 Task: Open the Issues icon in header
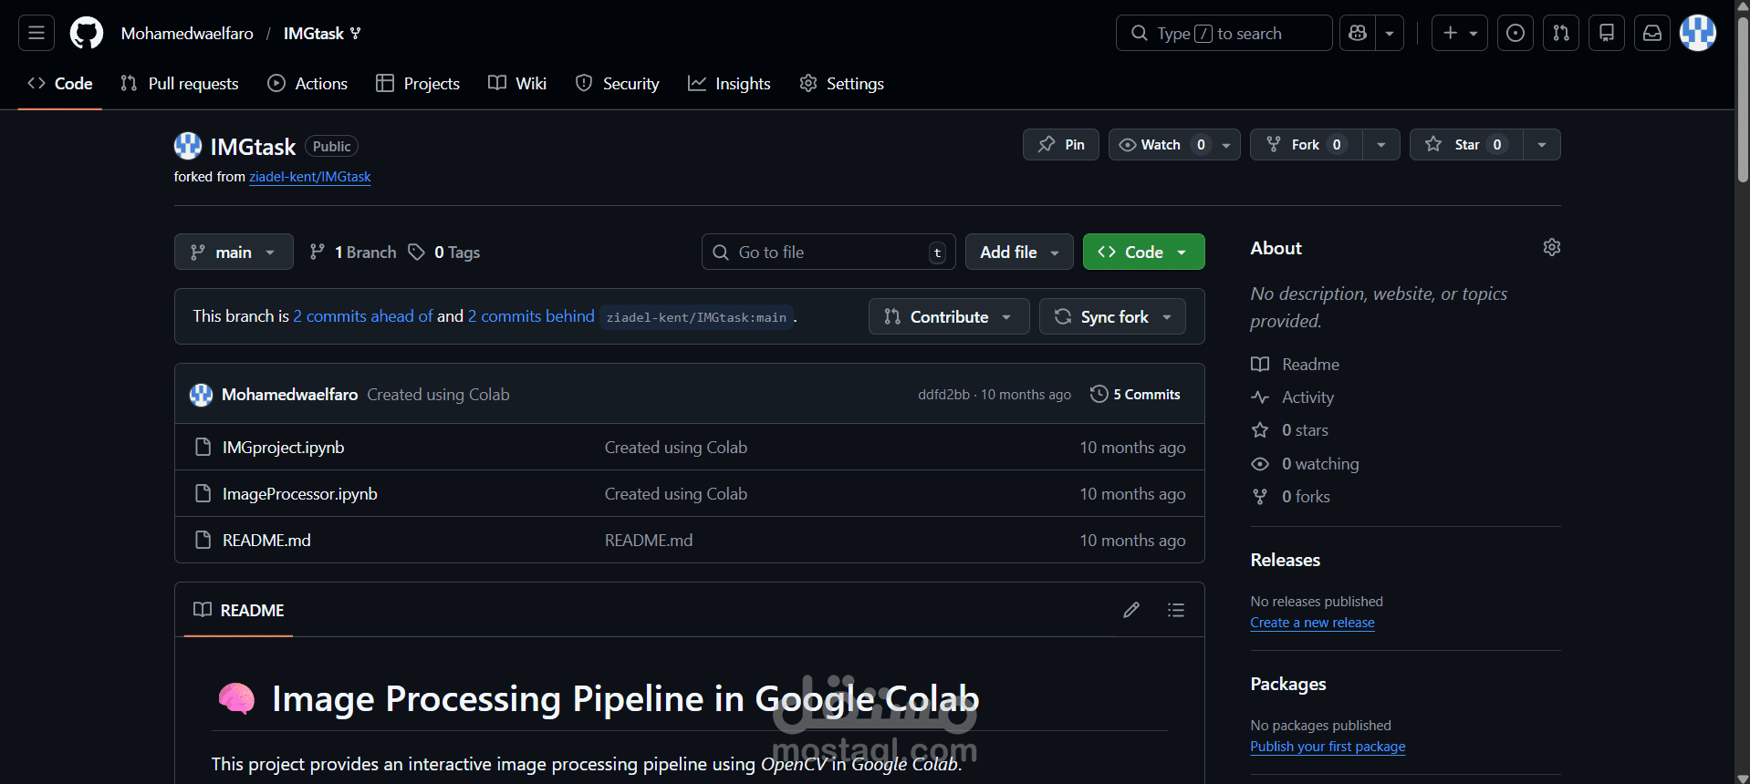(x=1516, y=33)
